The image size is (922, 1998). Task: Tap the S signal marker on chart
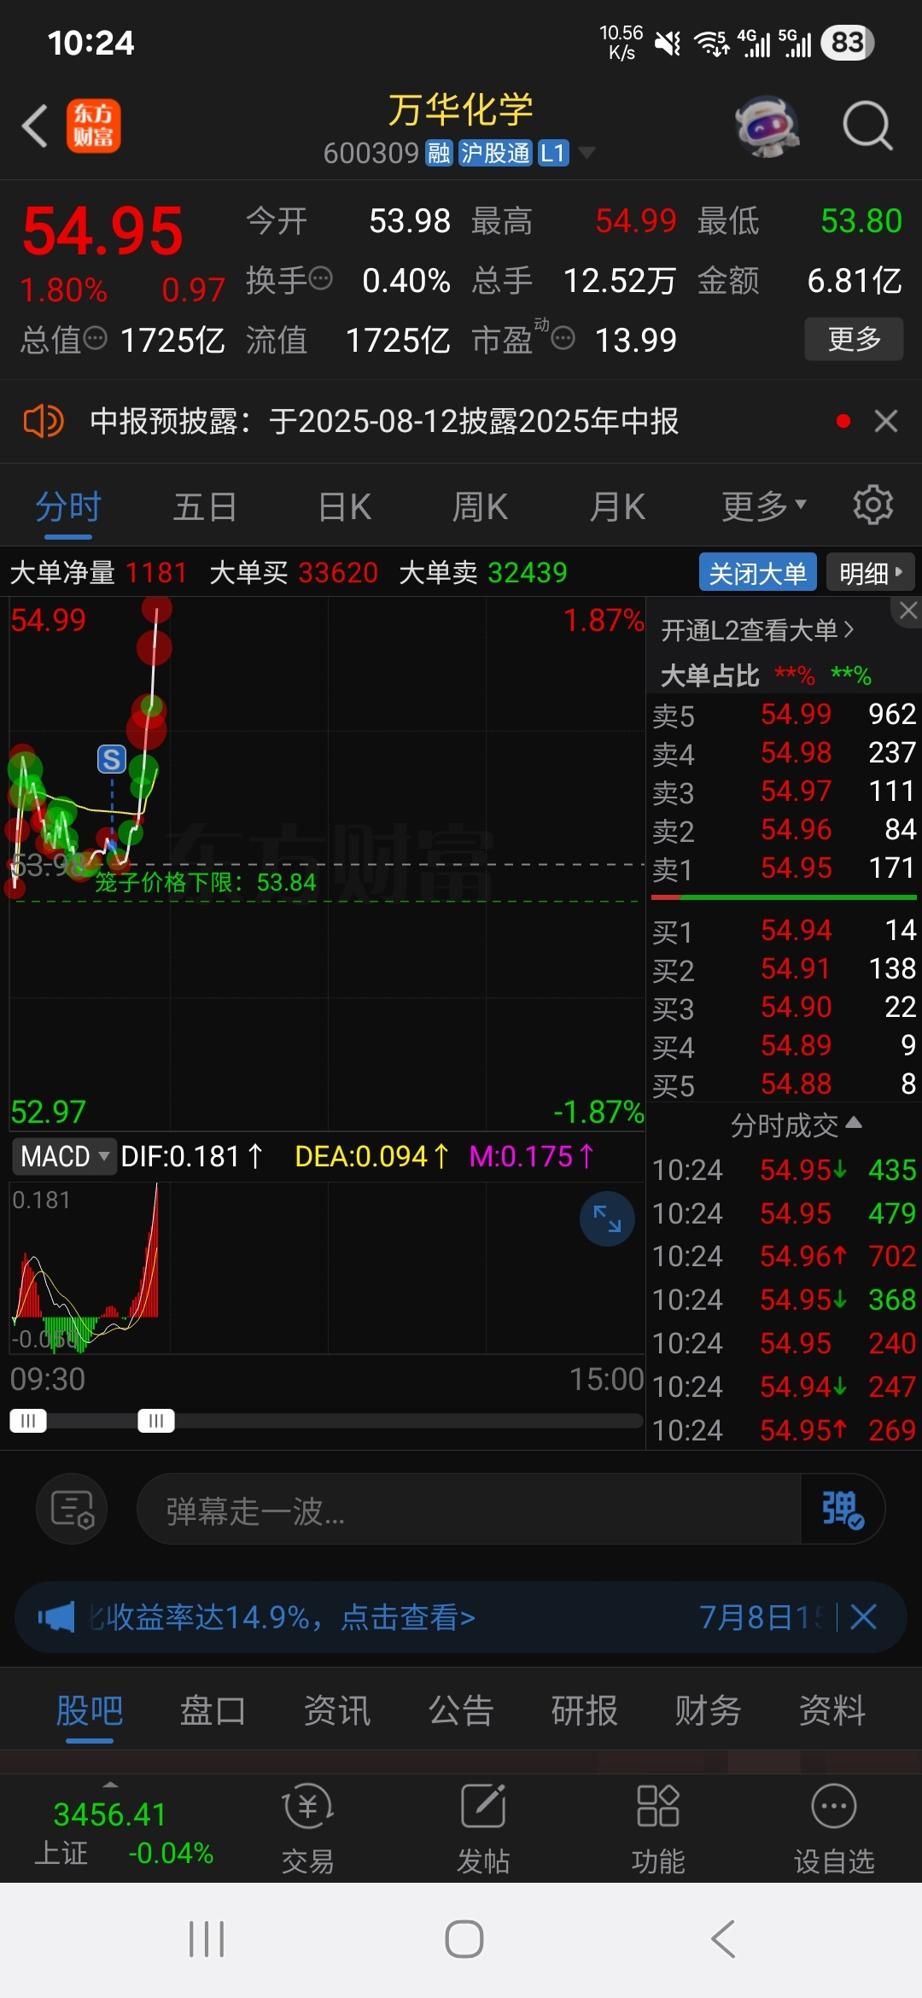112,758
